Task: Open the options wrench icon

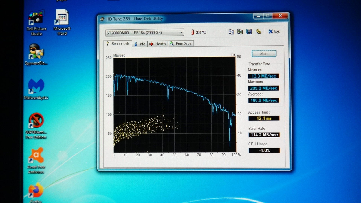Action: click(x=258, y=32)
